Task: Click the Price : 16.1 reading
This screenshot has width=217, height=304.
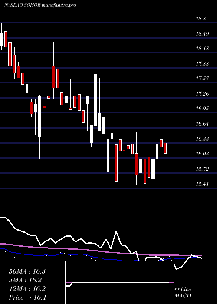Action: [27, 297]
